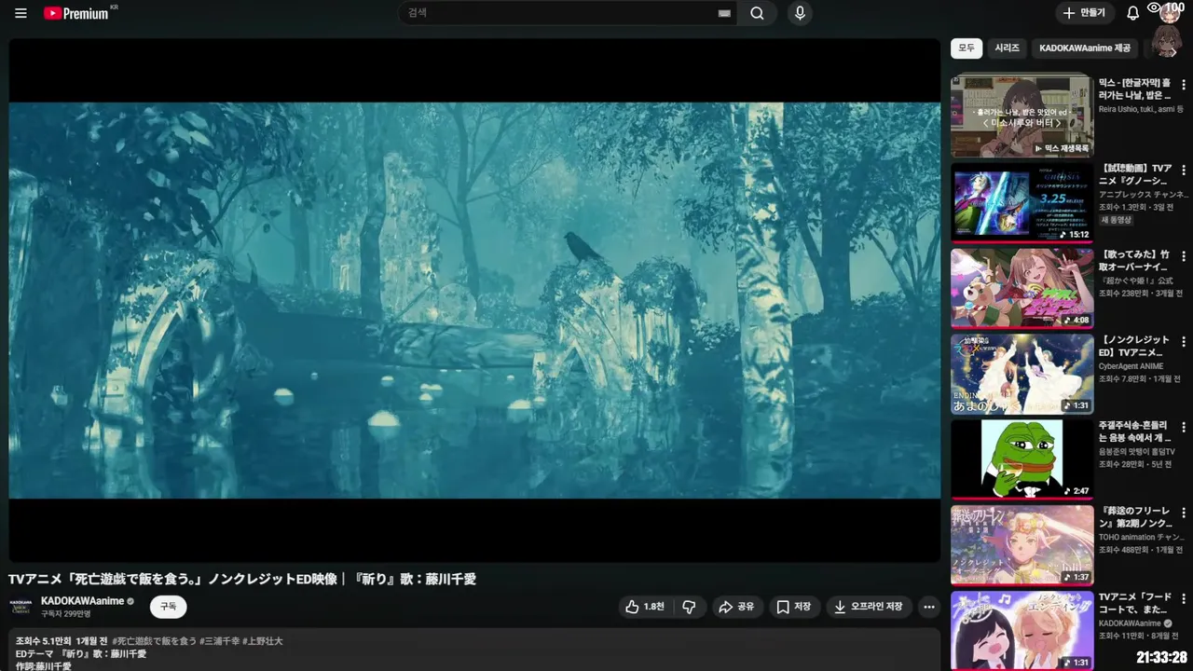Share the video with 공유
The height and width of the screenshot is (671, 1193).
point(735,607)
